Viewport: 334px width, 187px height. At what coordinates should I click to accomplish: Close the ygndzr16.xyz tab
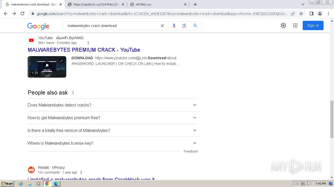click(123, 4)
